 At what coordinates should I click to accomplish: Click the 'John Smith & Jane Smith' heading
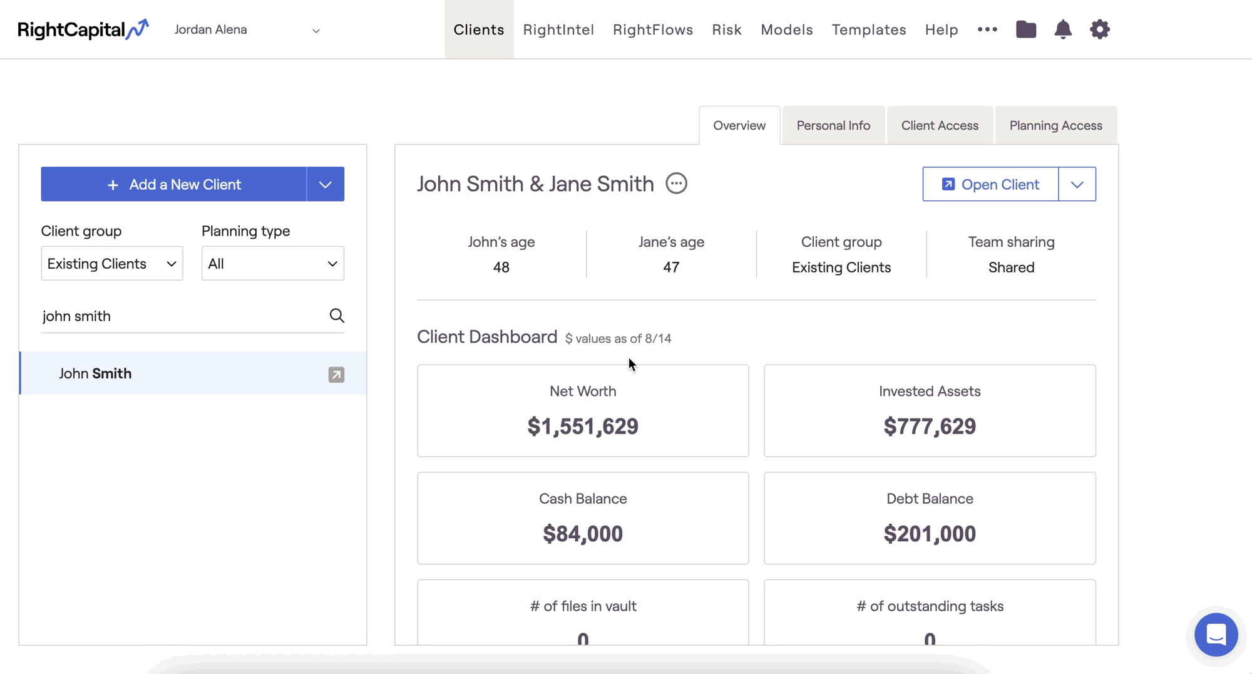click(x=535, y=184)
